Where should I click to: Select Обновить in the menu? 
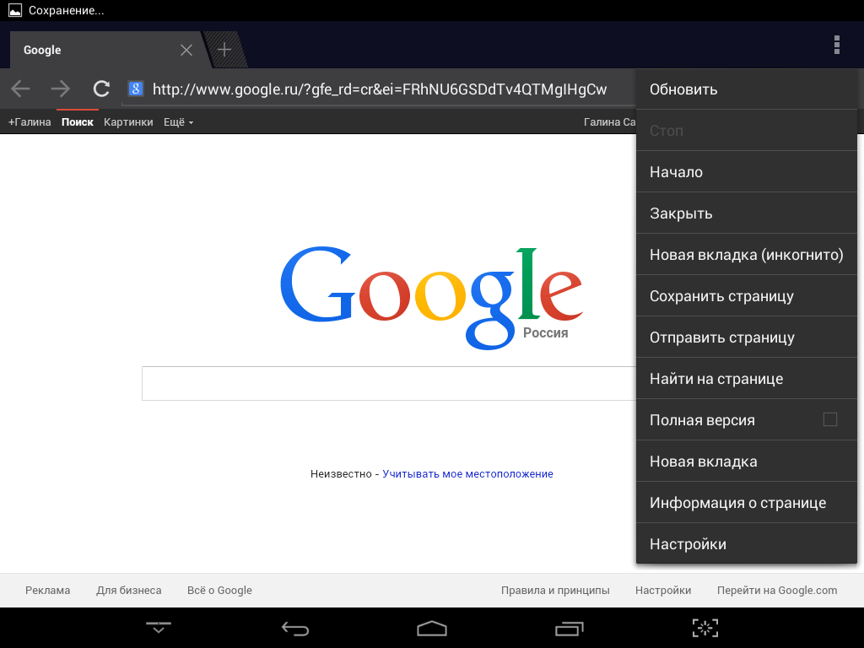(x=747, y=89)
